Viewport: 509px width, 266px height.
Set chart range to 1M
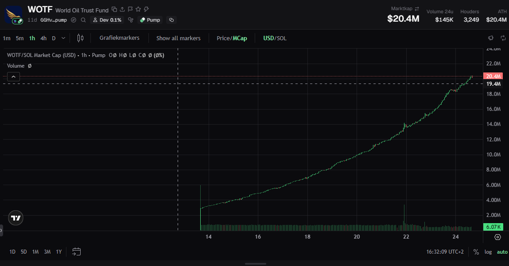35,252
